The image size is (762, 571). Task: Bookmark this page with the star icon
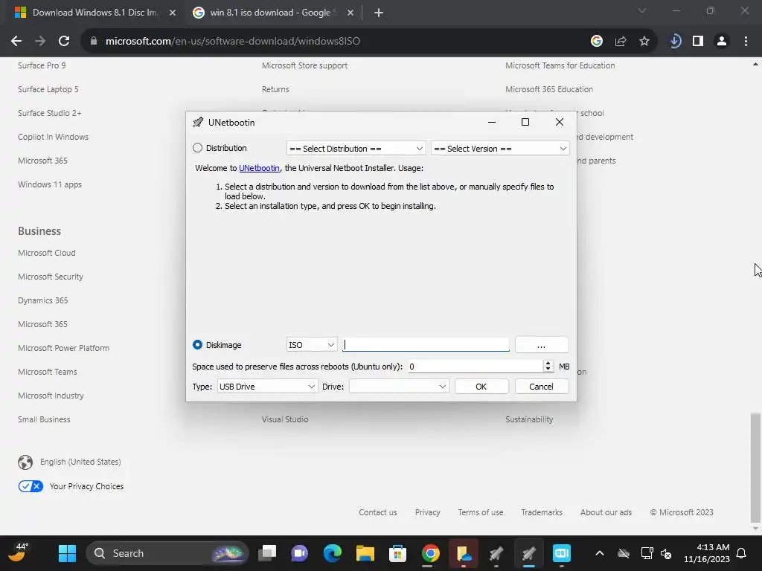(x=644, y=42)
